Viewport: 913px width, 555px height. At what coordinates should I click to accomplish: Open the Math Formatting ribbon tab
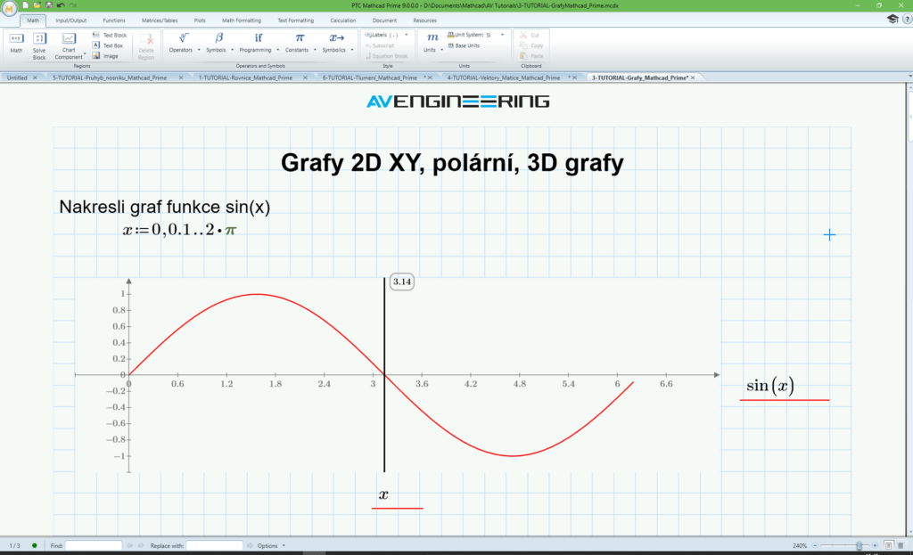pos(242,20)
